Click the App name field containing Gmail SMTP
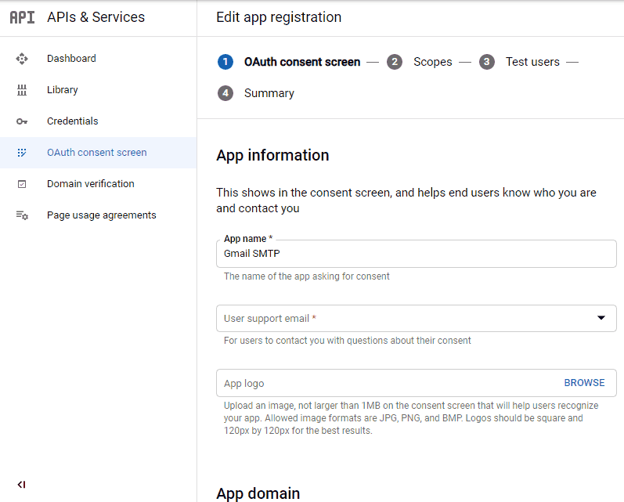Image resolution: width=624 pixels, height=502 pixels. click(x=417, y=254)
